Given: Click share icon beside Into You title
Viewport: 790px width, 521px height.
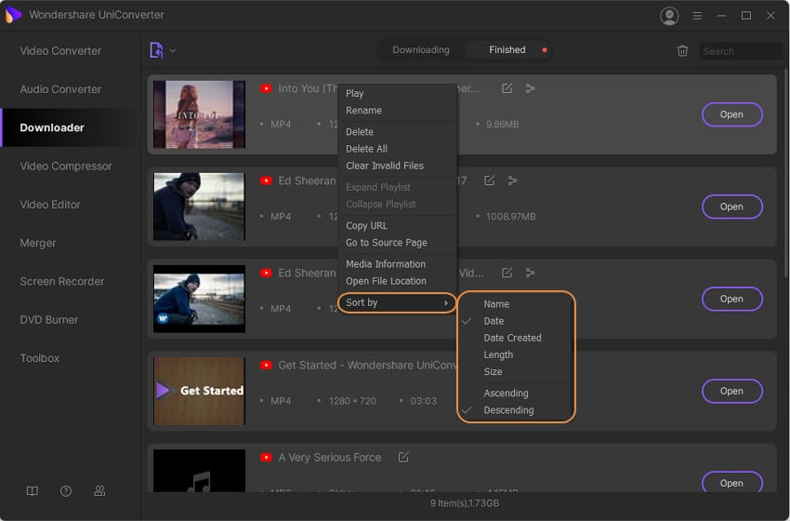Looking at the screenshot, I should click(x=530, y=88).
